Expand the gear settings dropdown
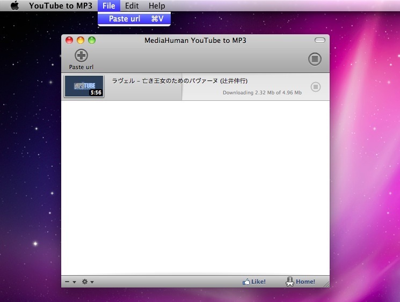Viewport: 400px width, 302px height. coord(88,282)
